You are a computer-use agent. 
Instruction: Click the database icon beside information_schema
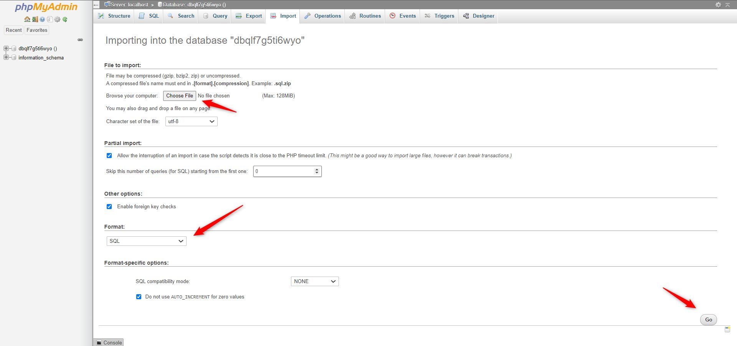click(x=14, y=58)
